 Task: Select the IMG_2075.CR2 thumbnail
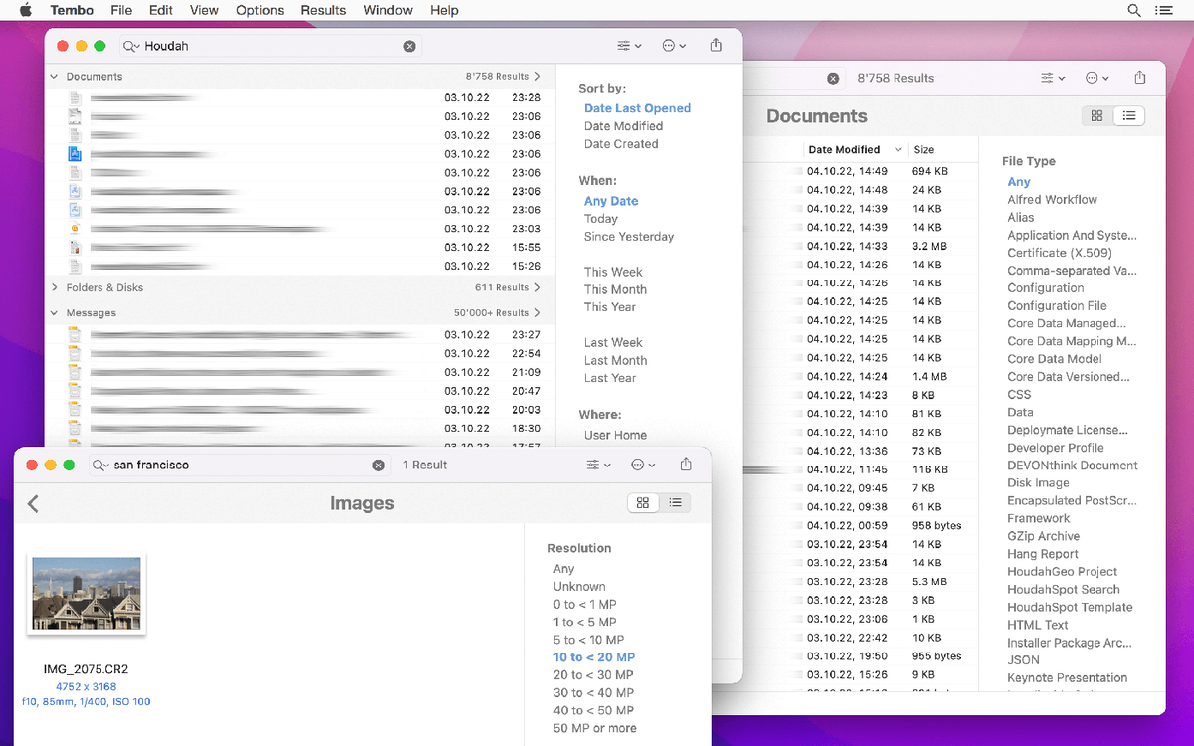(87, 594)
